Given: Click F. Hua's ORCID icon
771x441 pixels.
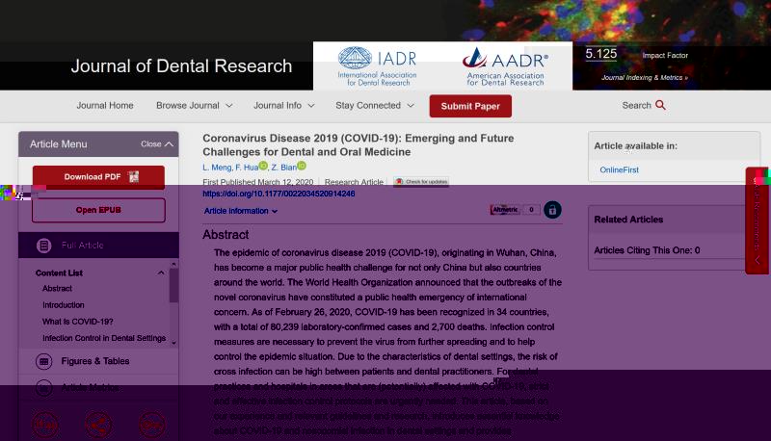Looking at the screenshot, I should coord(263,166).
